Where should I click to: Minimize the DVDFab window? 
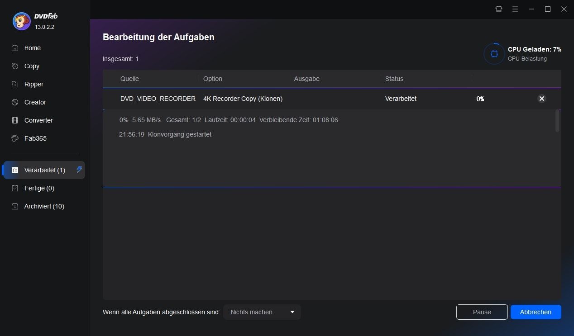pos(531,9)
